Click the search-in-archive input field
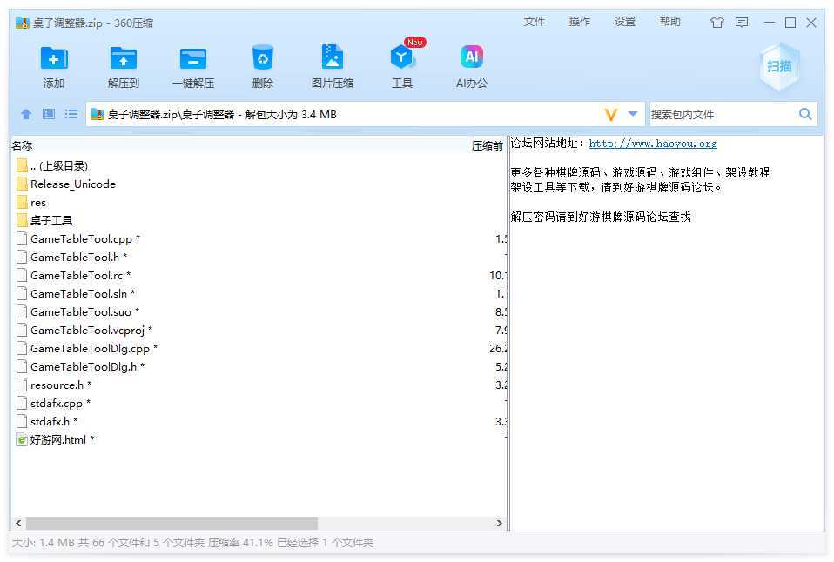This screenshot has width=834, height=562. tap(721, 114)
